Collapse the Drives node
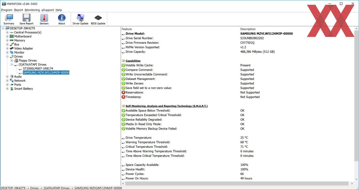The height and width of the screenshot is (190, 359). tap(7, 57)
